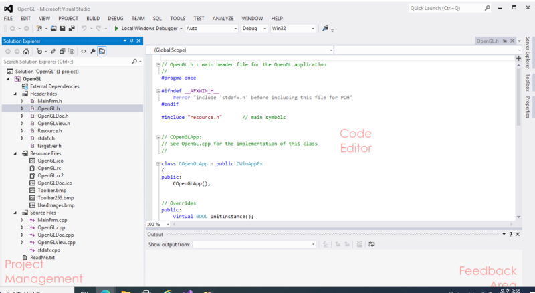Close the Solution Explorer panel
Viewport: 535px width, 293px height.
[138, 41]
